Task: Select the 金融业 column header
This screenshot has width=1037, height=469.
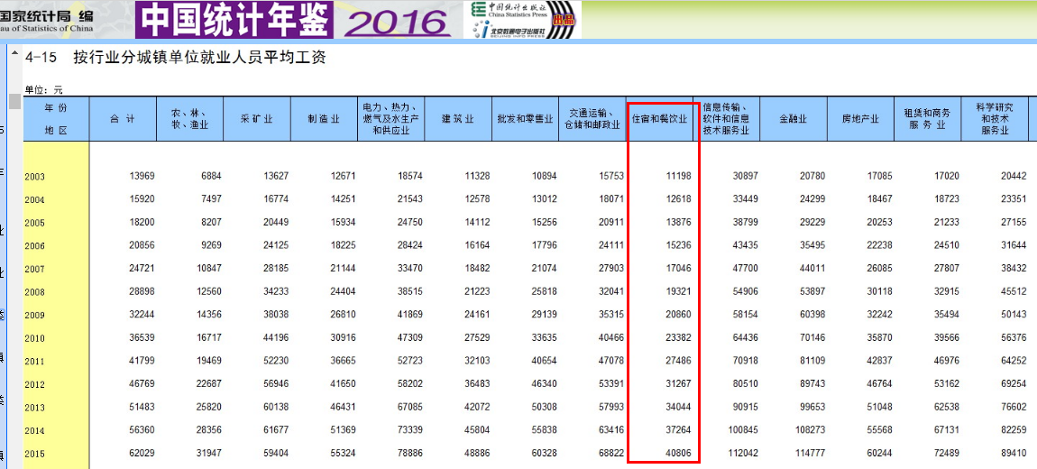Action: (793, 118)
